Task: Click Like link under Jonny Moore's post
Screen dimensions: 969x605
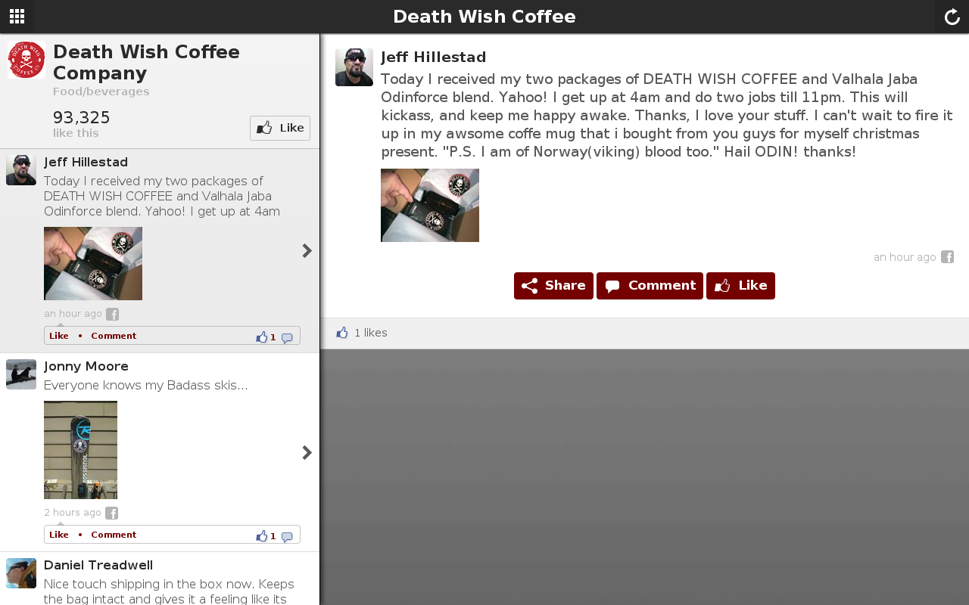Action: pos(59,535)
